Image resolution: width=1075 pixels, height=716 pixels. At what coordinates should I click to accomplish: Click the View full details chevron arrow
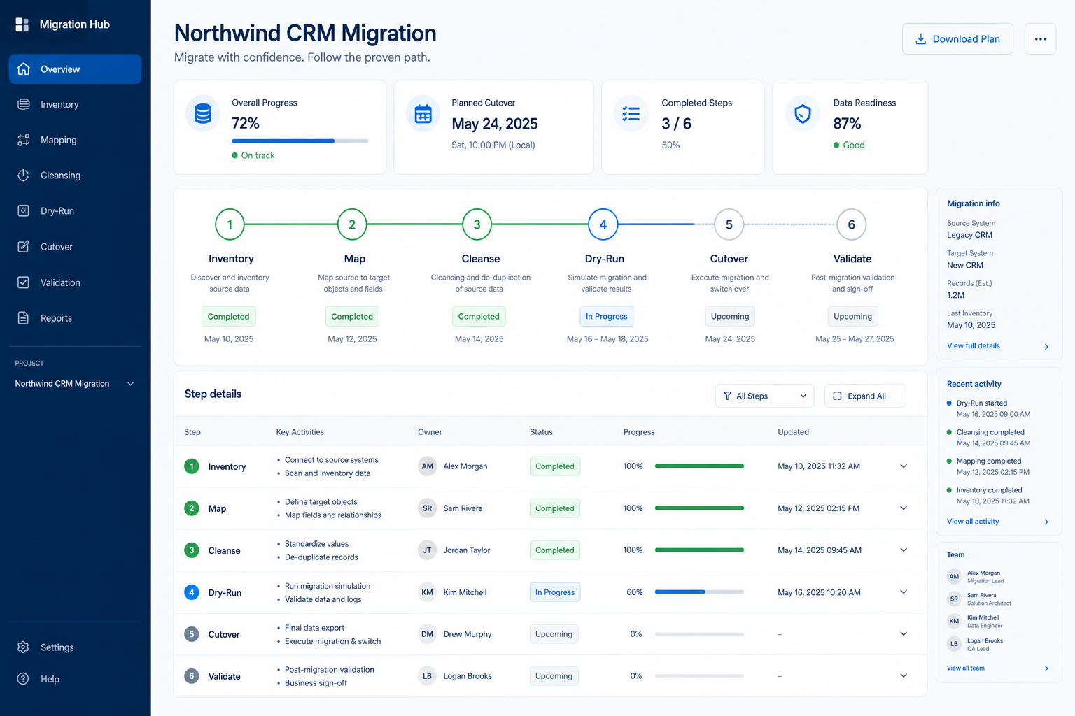1046,347
